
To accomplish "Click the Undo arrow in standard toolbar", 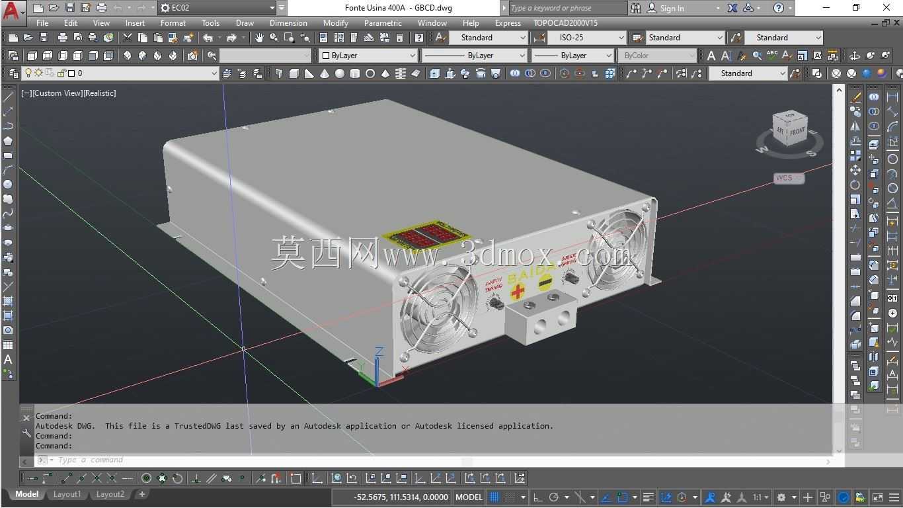I will 208,38.
